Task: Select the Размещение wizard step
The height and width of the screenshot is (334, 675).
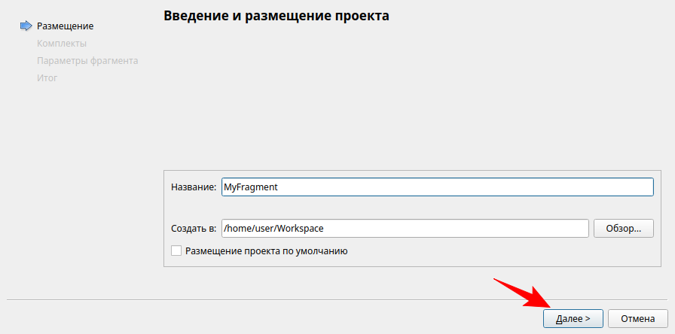Action: (65, 26)
